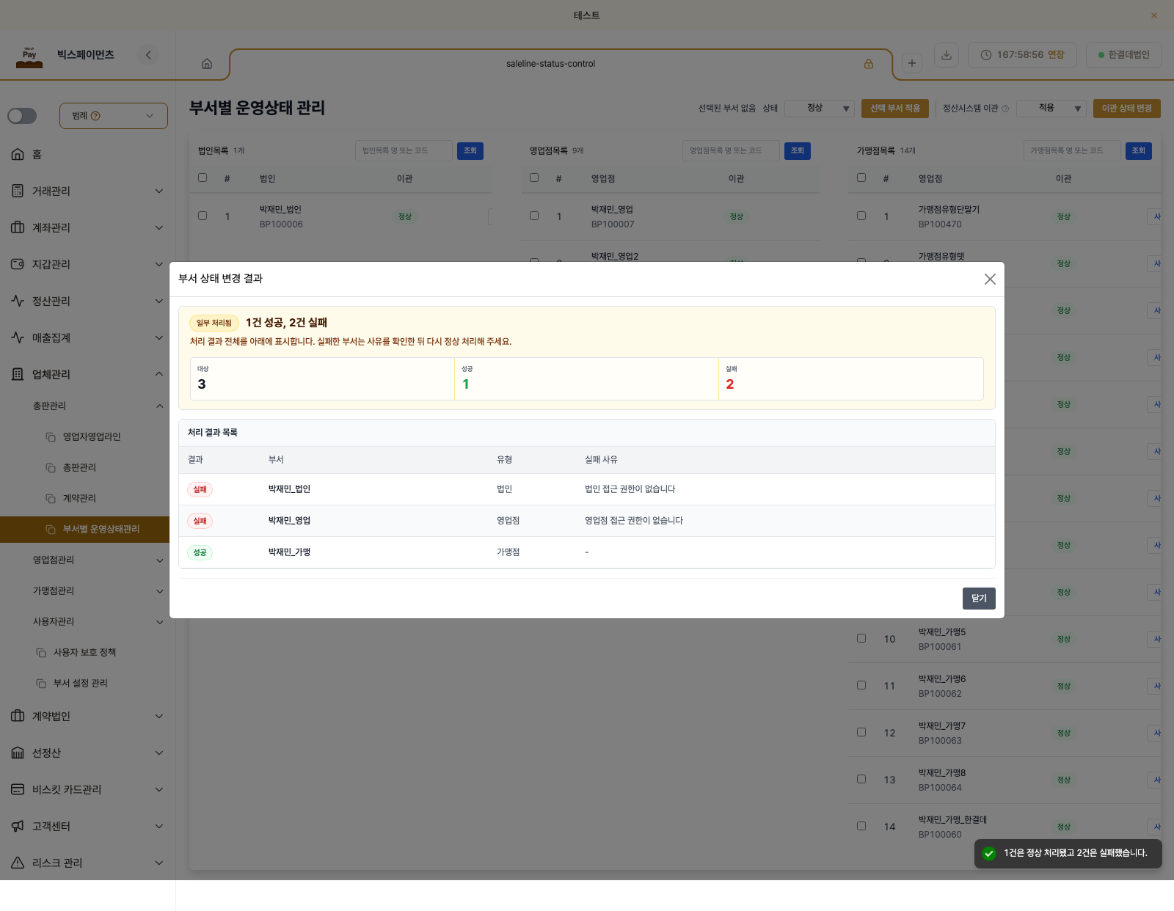Expand the 거래관리 sidebar menu
The height and width of the screenshot is (911, 1174).
pos(88,191)
